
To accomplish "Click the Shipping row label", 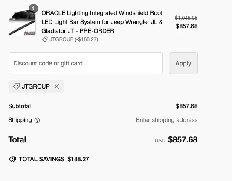I will point(20,120).
